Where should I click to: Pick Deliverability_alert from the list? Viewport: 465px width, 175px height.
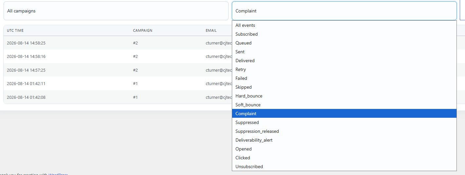(x=344, y=140)
